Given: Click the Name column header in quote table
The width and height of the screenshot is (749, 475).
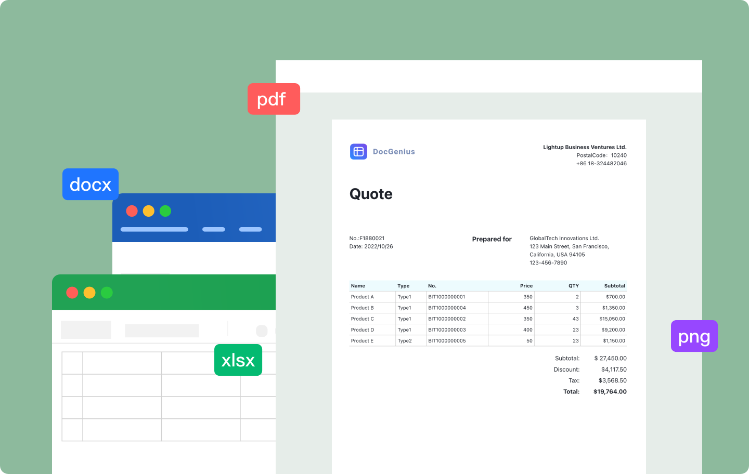Looking at the screenshot, I should tap(358, 286).
